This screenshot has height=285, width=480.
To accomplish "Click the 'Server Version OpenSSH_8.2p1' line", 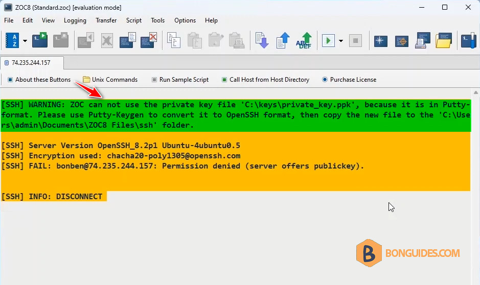I will pos(121,146).
